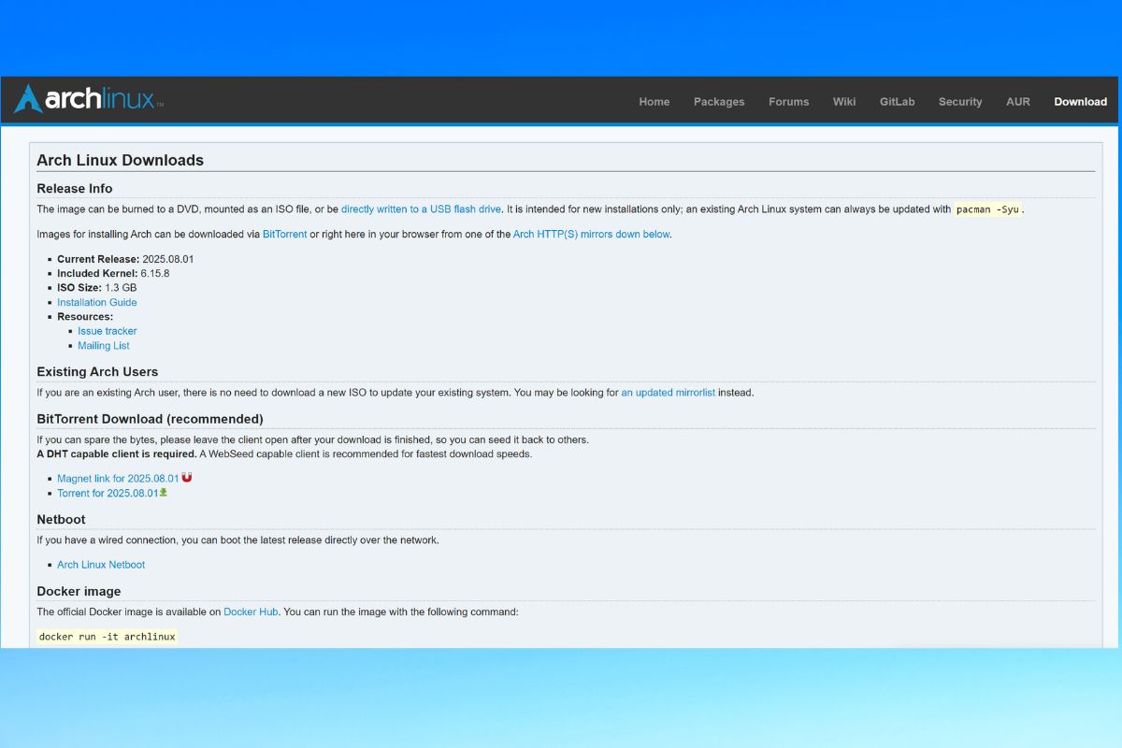The image size is (1122, 748).
Task: Click the green torrent download icon
Action: 164,493
